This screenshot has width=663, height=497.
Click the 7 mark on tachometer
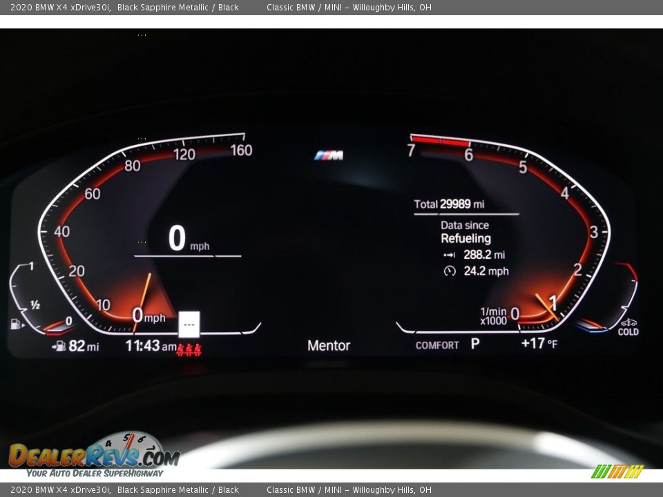pos(412,150)
